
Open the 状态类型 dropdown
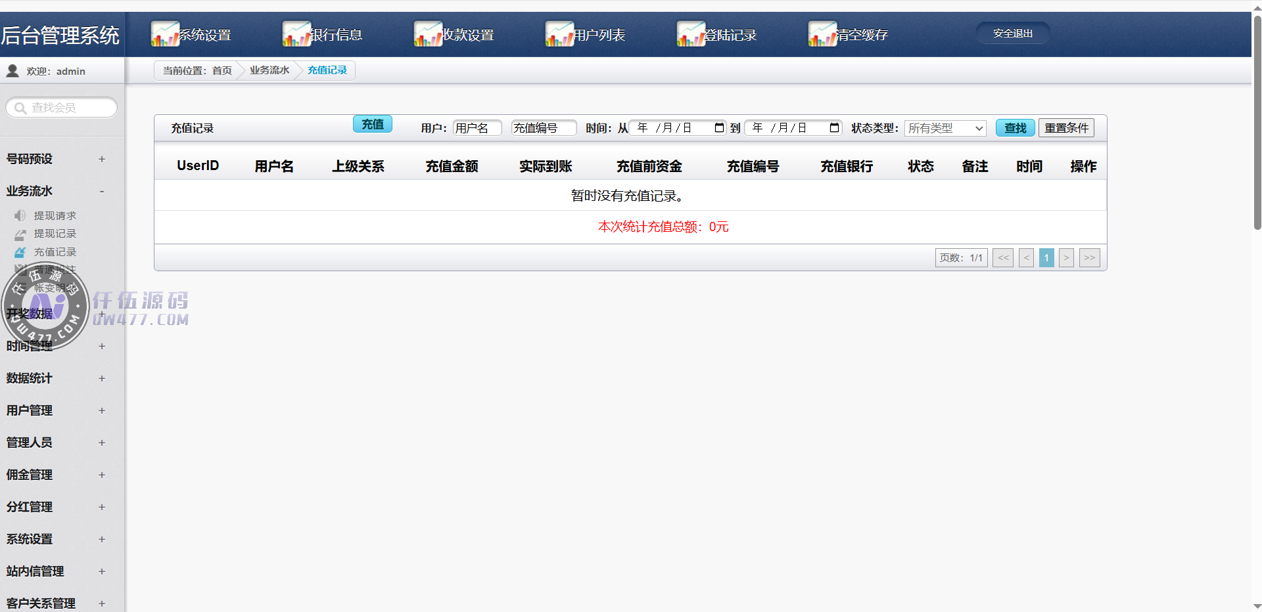click(945, 128)
